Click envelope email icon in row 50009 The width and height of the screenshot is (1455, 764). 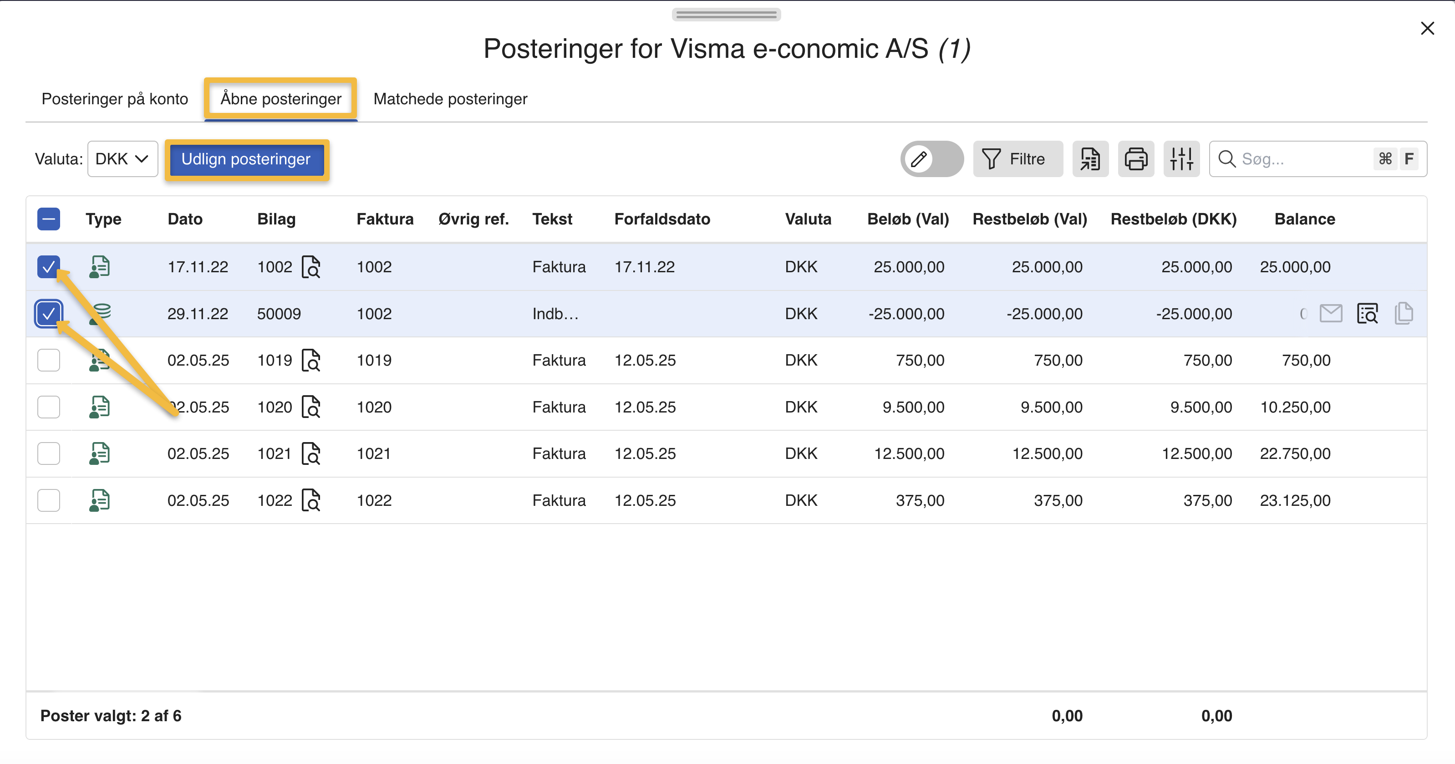click(x=1331, y=313)
